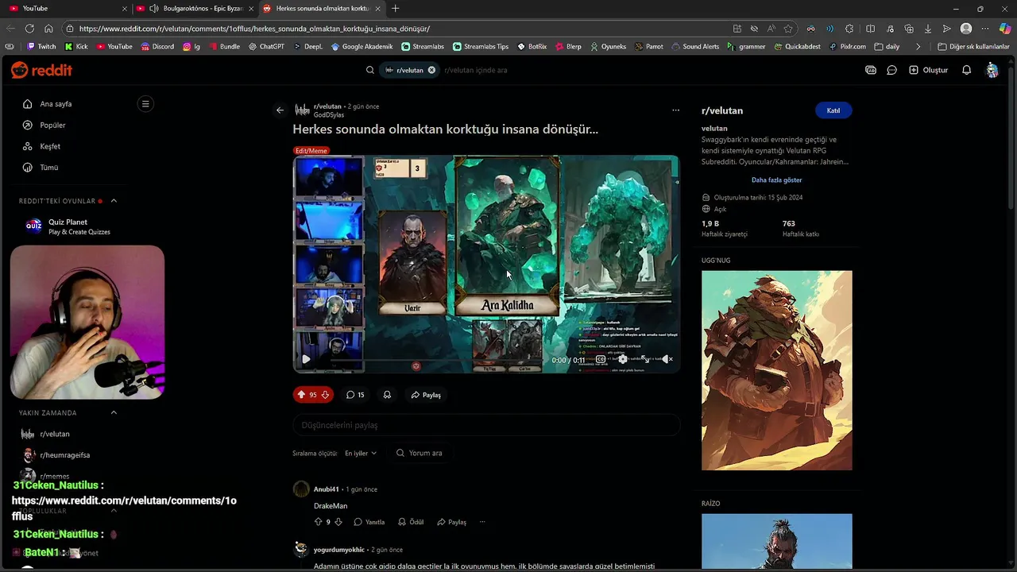Downvote Anubi41's DrakeMan comment

(x=338, y=522)
